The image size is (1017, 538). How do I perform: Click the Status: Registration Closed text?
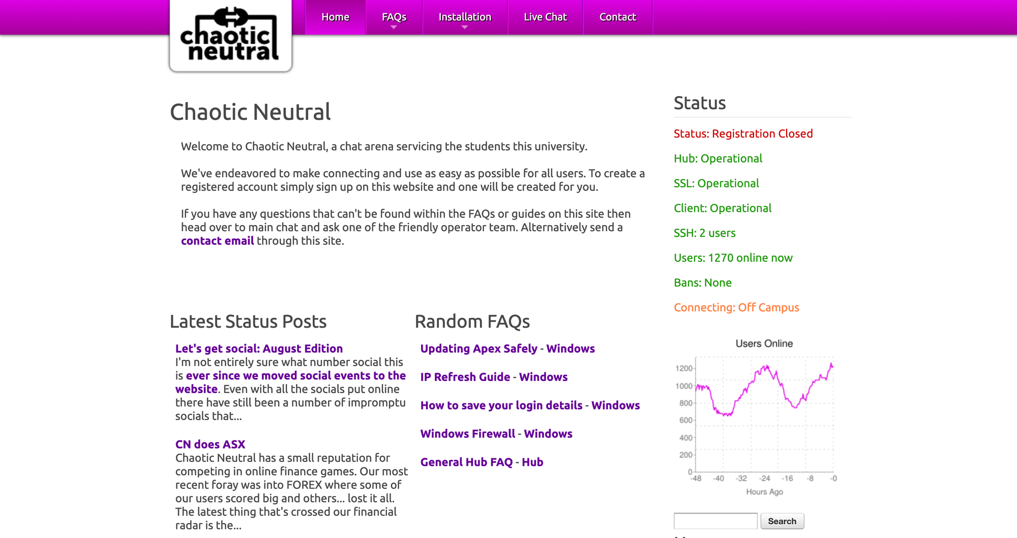(x=743, y=134)
